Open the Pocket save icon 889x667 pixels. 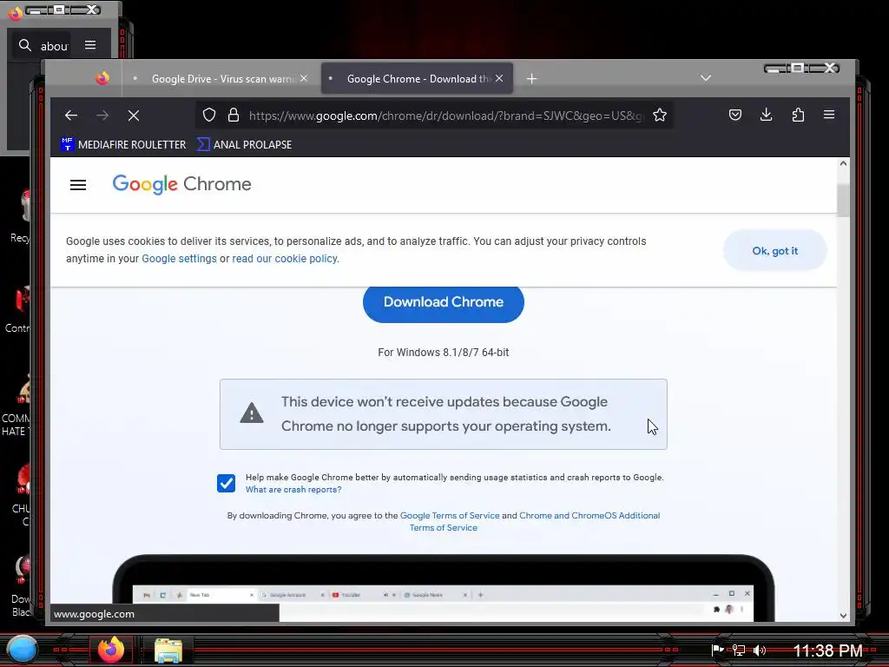(x=734, y=116)
